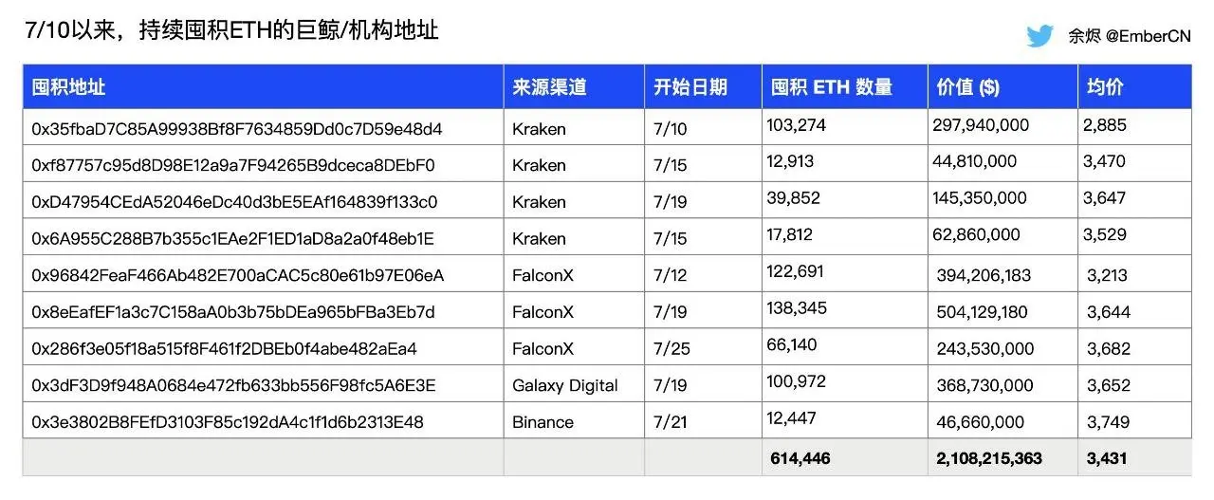Click the 均价 column header
The width and height of the screenshot is (1214, 500).
click(1105, 87)
